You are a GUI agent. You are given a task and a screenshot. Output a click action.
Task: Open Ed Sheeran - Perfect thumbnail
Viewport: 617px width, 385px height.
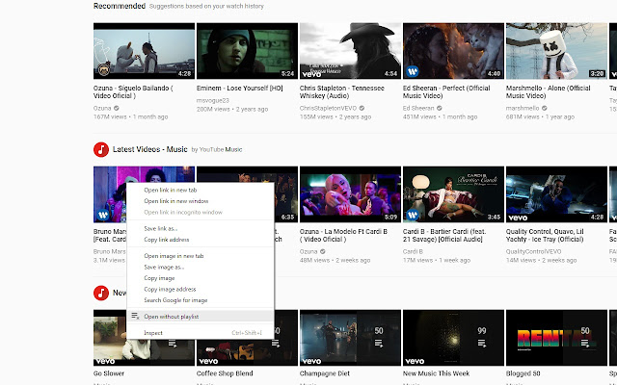tap(453, 51)
